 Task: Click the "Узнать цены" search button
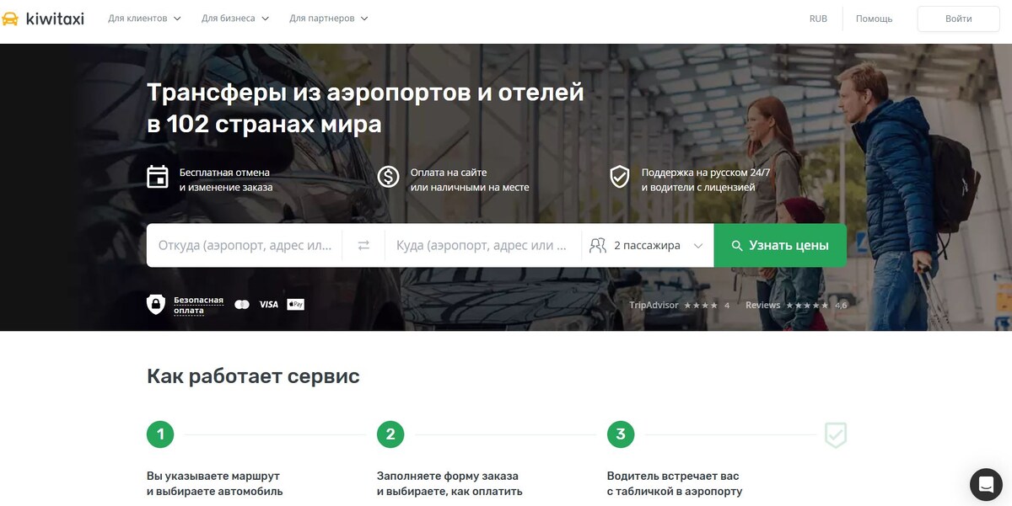780,245
